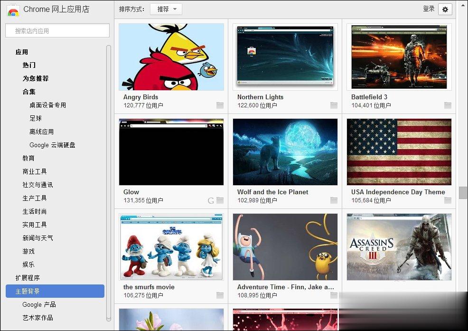Click the folder icon on Angry Birds card
468x331 pixels.
pyautogui.click(x=220, y=105)
